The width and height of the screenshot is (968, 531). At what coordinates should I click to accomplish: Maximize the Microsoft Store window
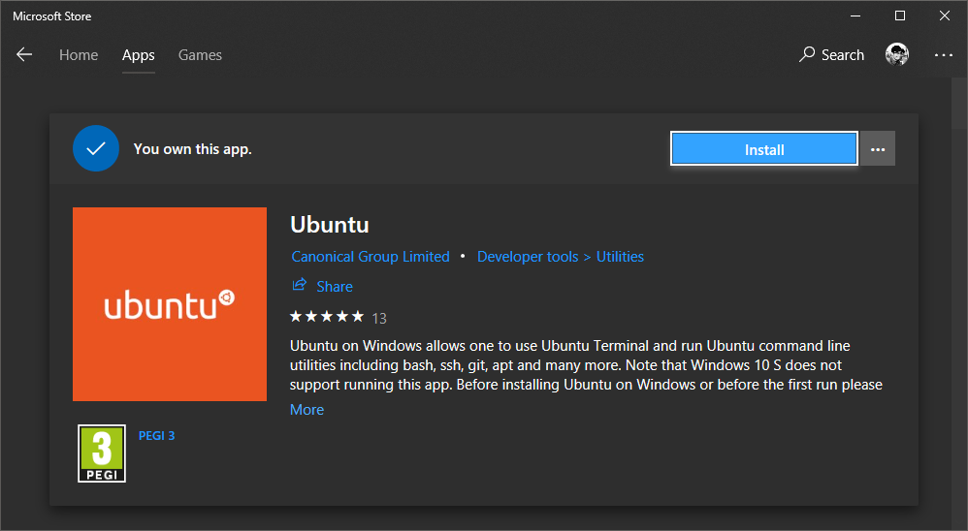[x=900, y=16]
